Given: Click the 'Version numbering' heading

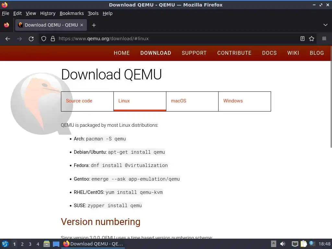Looking at the screenshot, I should click(x=101, y=222).
